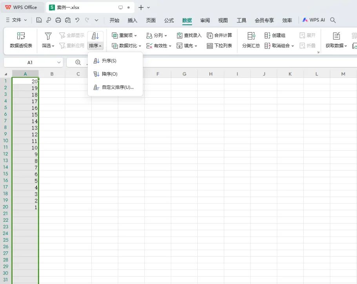Click cell A1 containing 20
Viewport: 357px width, 284px height.
click(25, 81)
